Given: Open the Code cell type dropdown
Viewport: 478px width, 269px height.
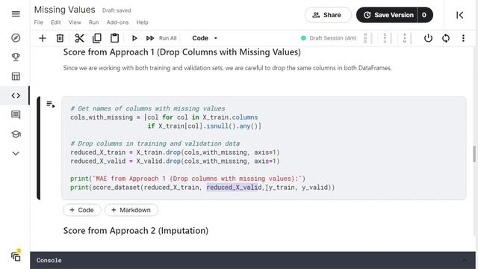Looking at the screenshot, I should point(205,38).
